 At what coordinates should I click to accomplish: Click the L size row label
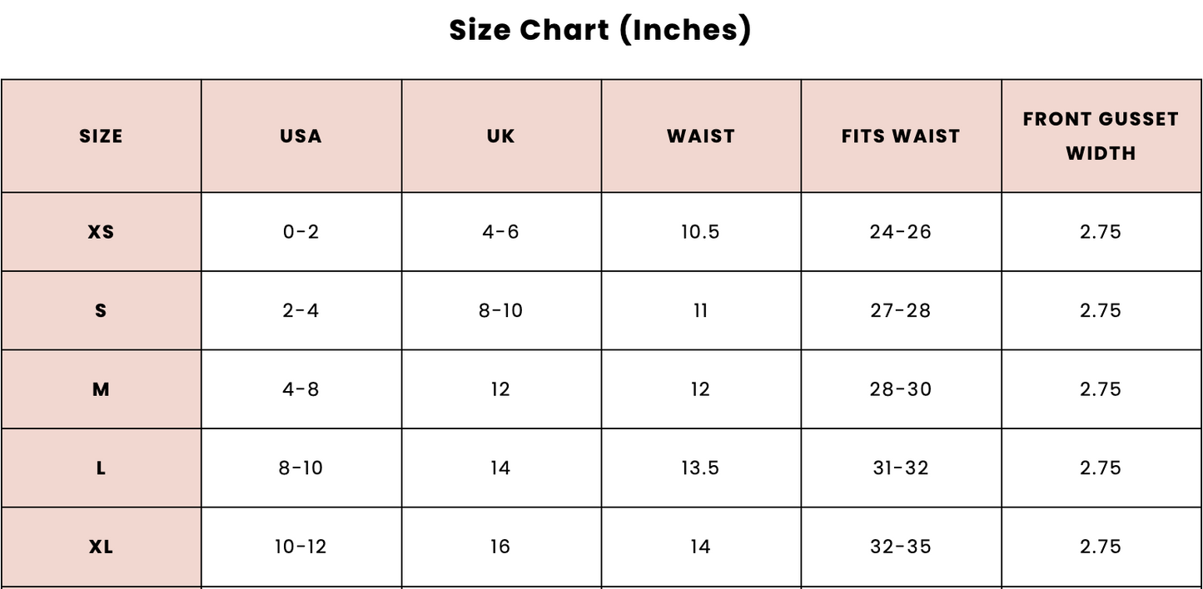[101, 468]
